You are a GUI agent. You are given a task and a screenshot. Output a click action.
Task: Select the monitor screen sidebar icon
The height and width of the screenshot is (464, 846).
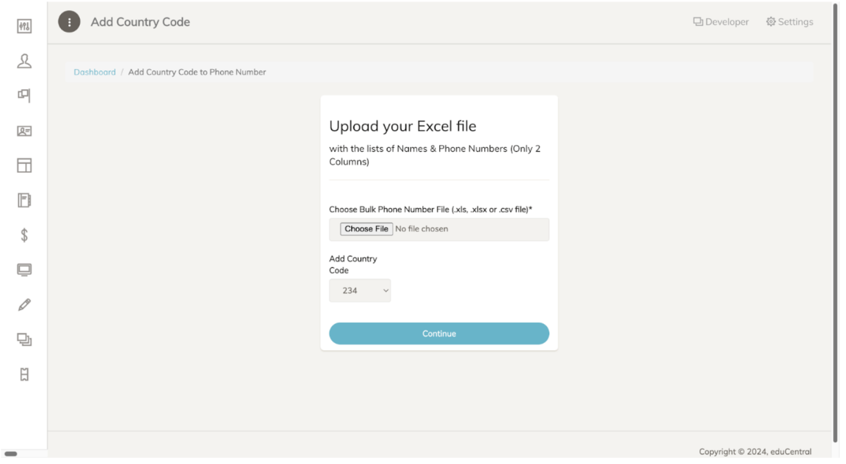(24, 270)
